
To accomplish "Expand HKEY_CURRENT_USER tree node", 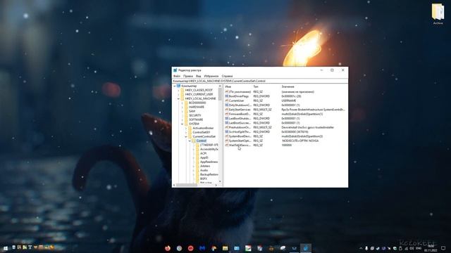I will [178, 94].
